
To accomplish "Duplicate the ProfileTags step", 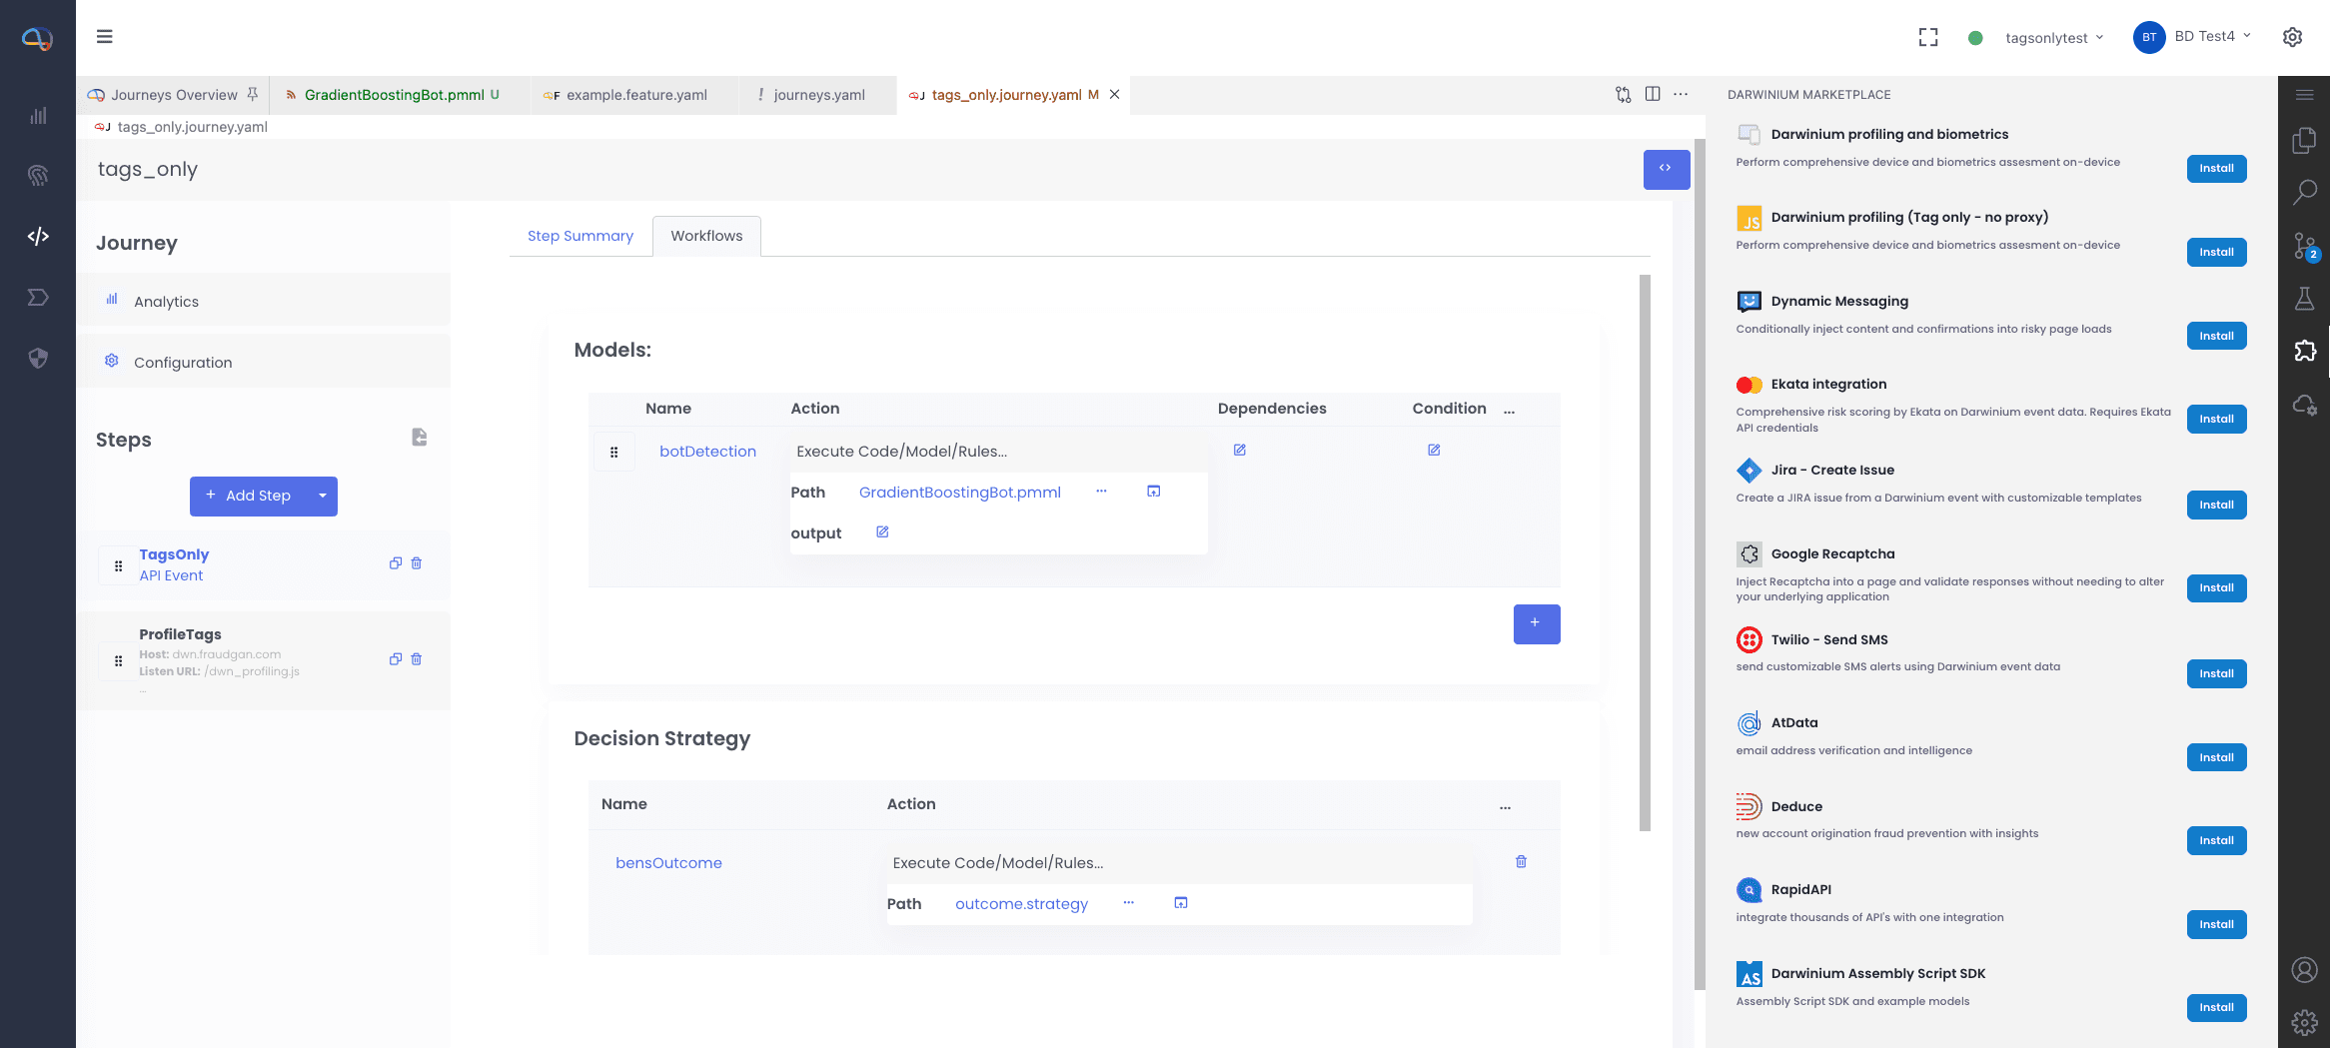I will tap(396, 659).
